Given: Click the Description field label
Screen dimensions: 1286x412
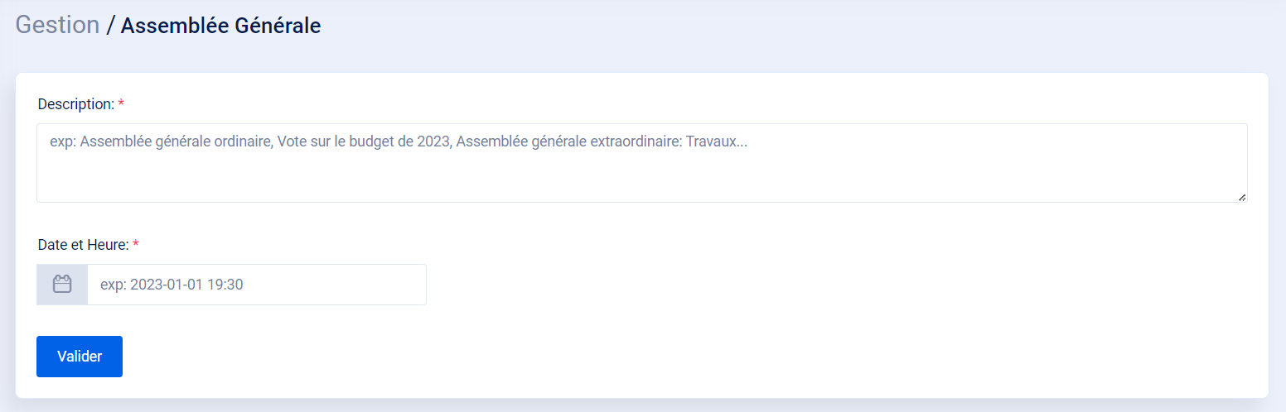Looking at the screenshot, I should pos(75,104).
